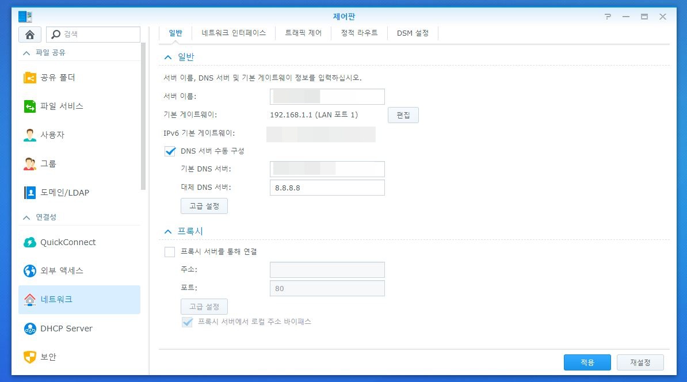Select the 사용자 user icon
The height and width of the screenshot is (382, 687).
click(x=30, y=135)
